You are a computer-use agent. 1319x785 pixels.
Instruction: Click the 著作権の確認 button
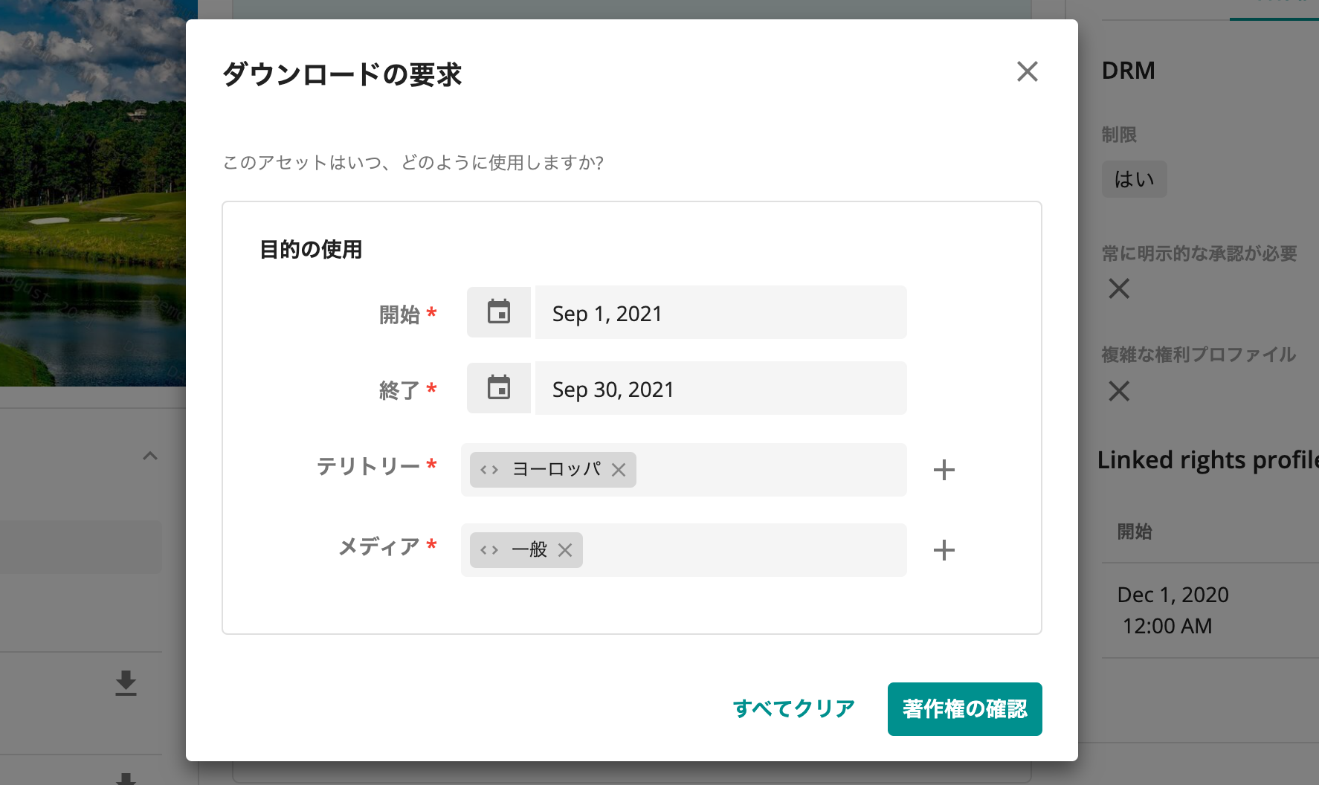[964, 709]
